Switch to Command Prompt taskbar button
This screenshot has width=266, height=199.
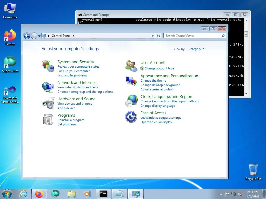[x=103, y=194]
